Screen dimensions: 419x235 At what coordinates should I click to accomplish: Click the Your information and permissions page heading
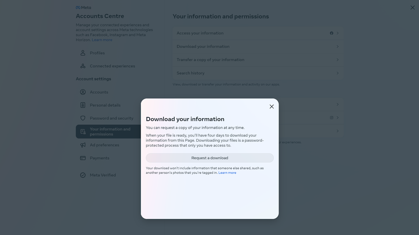(x=221, y=16)
